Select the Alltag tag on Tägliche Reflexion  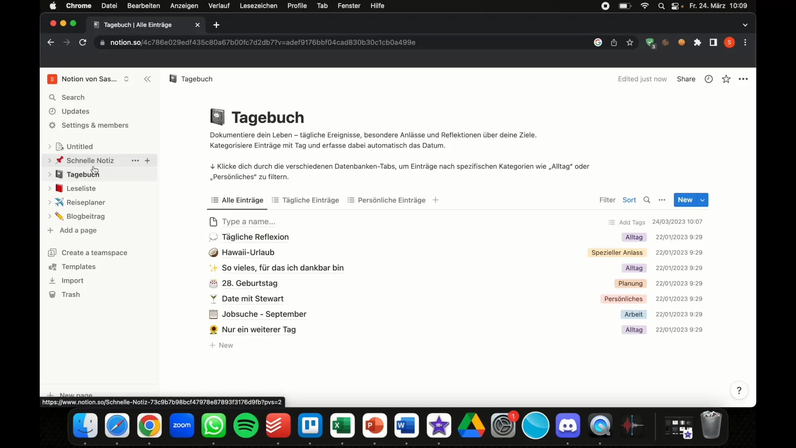click(633, 237)
